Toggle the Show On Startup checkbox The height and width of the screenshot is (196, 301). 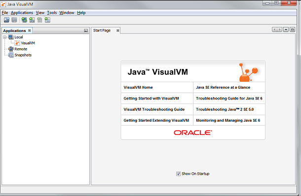click(x=178, y=174)
